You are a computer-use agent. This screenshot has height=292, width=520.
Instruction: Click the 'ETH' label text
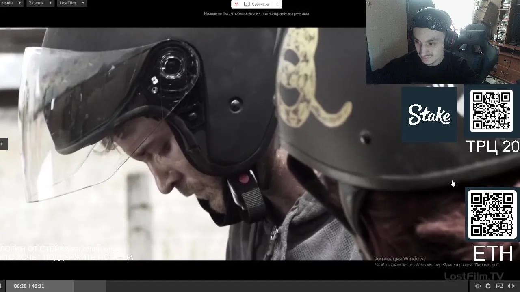493,253
